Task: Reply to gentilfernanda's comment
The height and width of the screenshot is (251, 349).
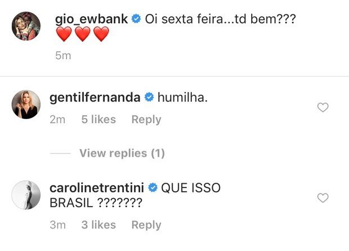Action: pyautogui.click(x=146, y=120)
